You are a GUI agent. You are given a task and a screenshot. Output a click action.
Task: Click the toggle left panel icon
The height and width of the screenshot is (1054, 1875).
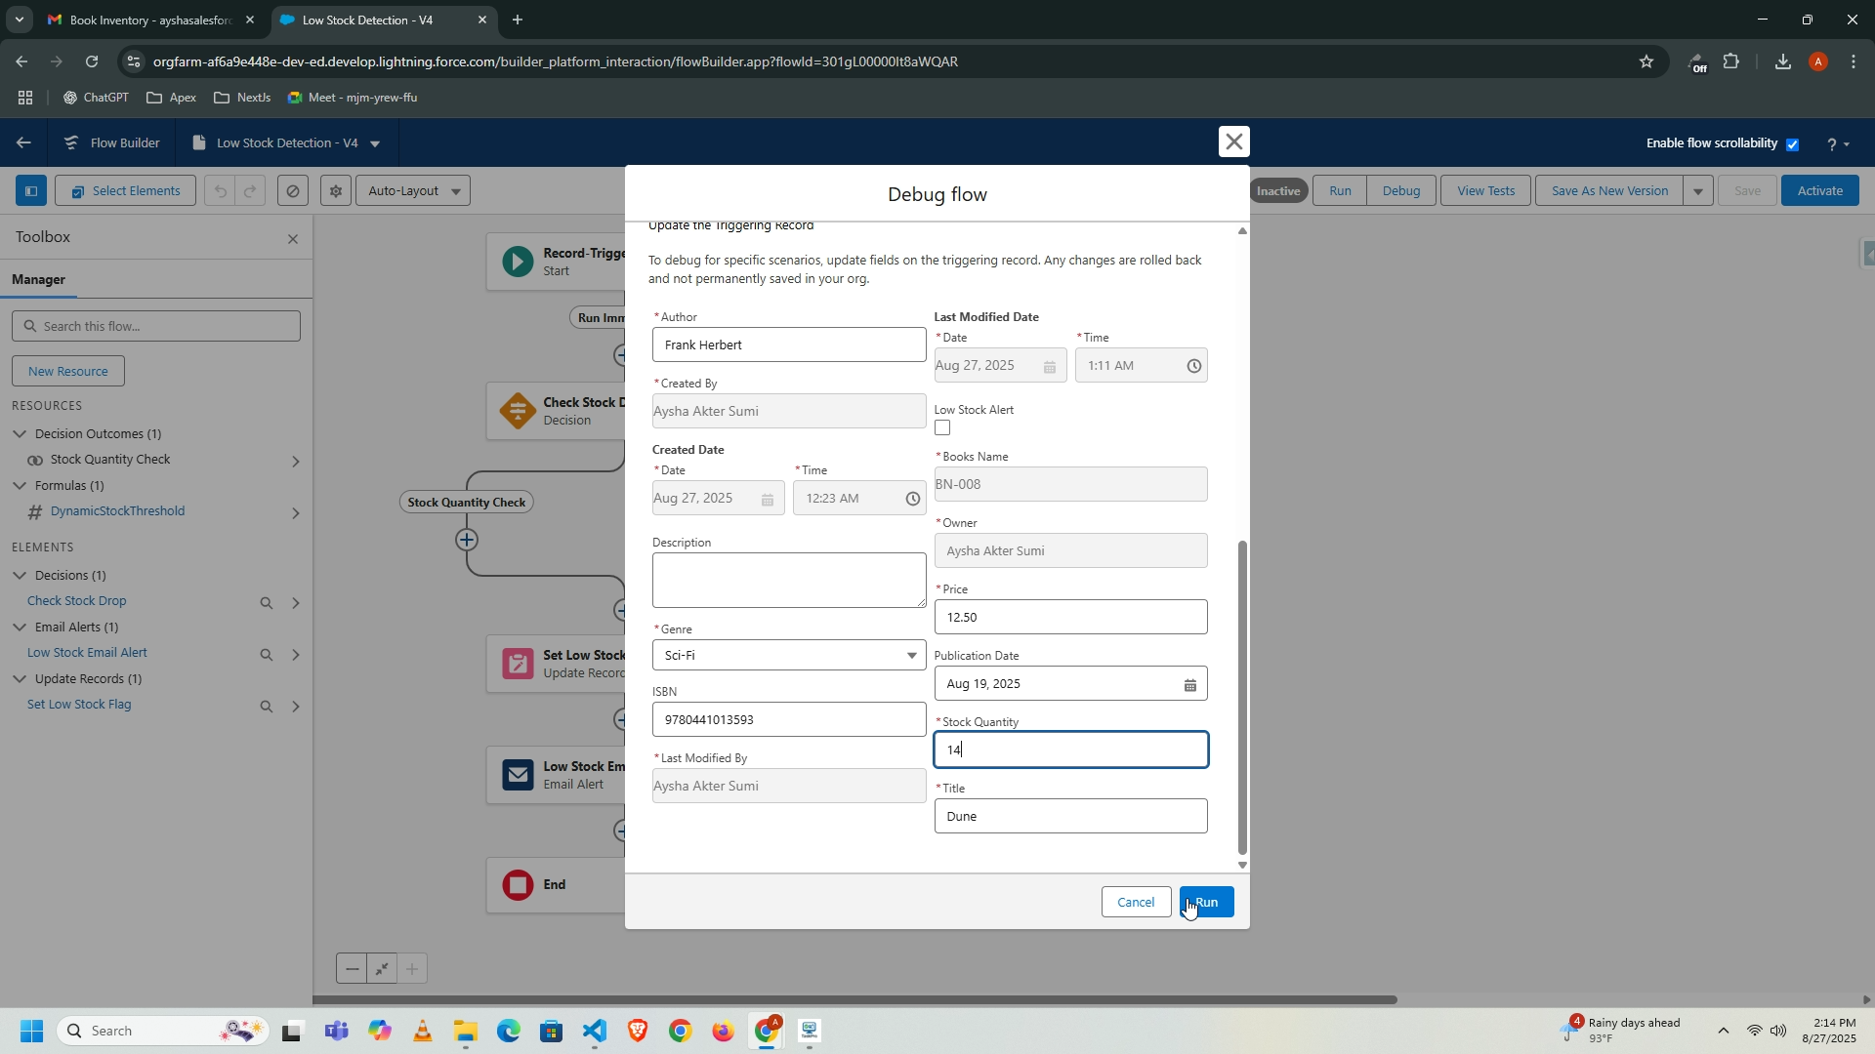click(x=31, y=191)
